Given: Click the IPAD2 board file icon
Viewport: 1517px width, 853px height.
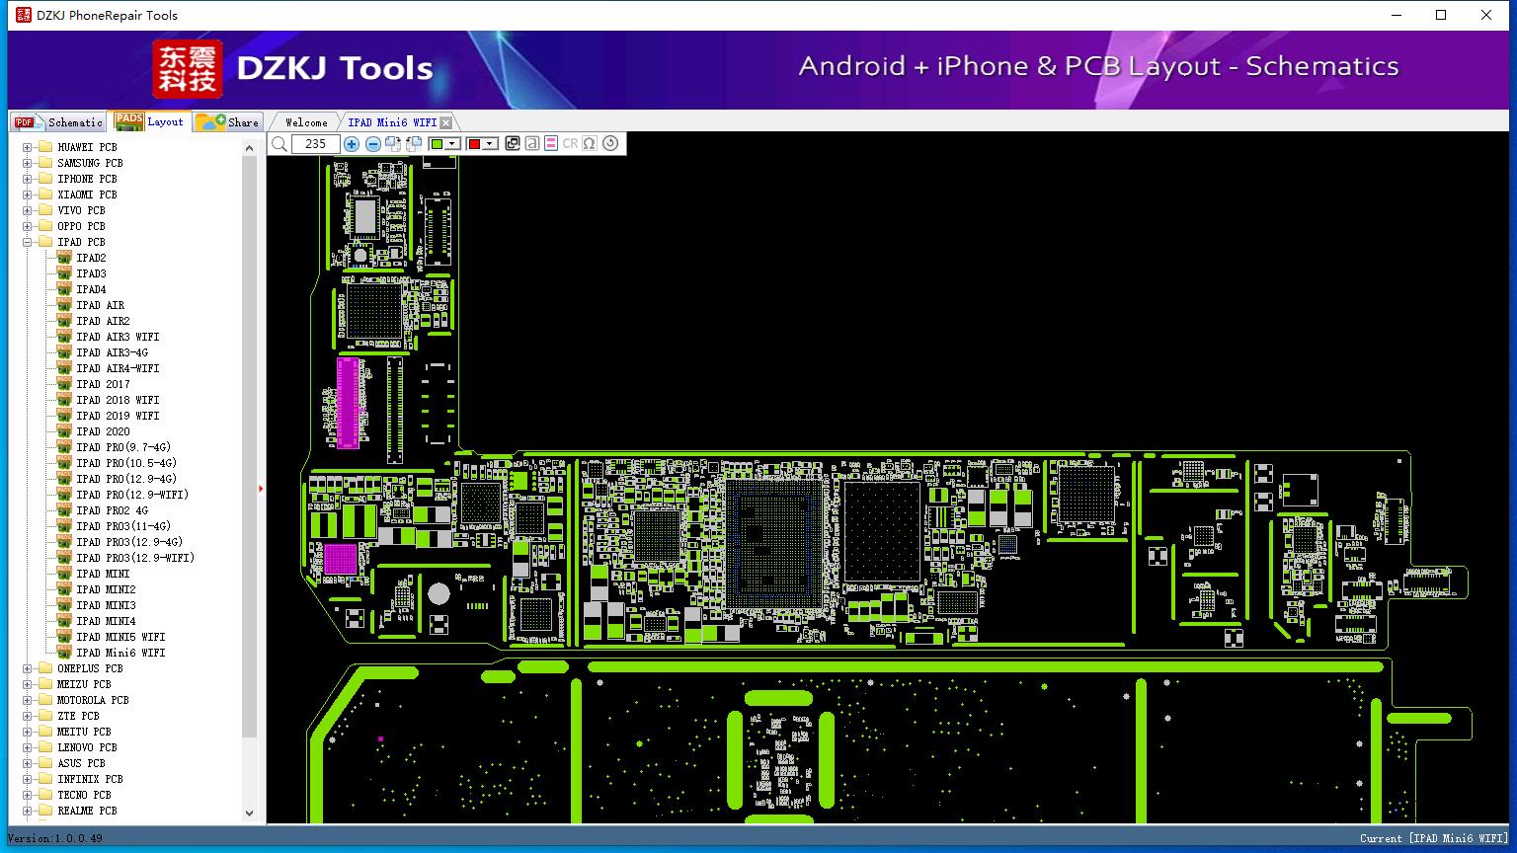Looking at the screenshot, I should click(64, 258).
